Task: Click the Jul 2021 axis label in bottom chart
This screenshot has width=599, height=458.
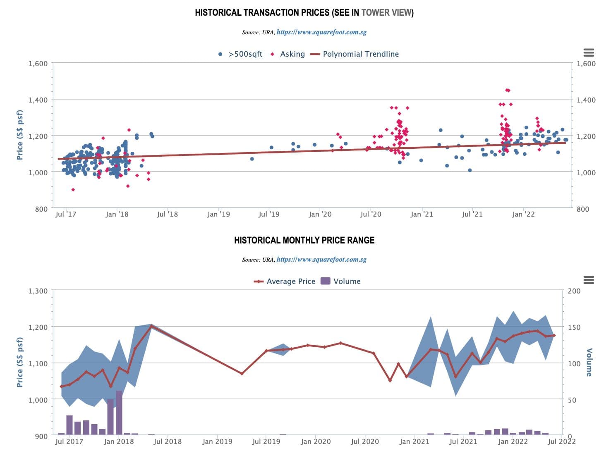Action: [x=463, y=441]
